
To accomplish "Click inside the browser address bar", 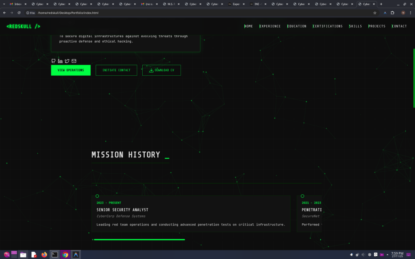I will 122,13.
